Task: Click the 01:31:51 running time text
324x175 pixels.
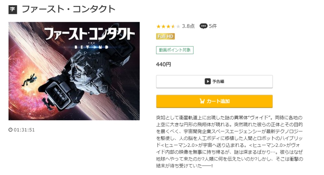Action: (24, 130)
